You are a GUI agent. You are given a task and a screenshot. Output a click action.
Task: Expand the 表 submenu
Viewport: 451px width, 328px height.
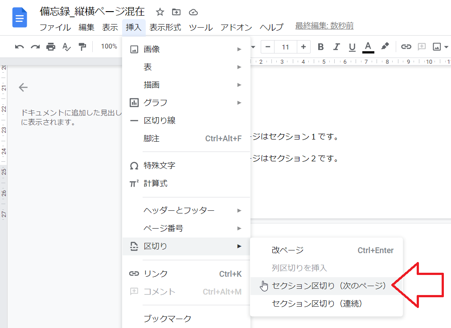pos(186,67)
